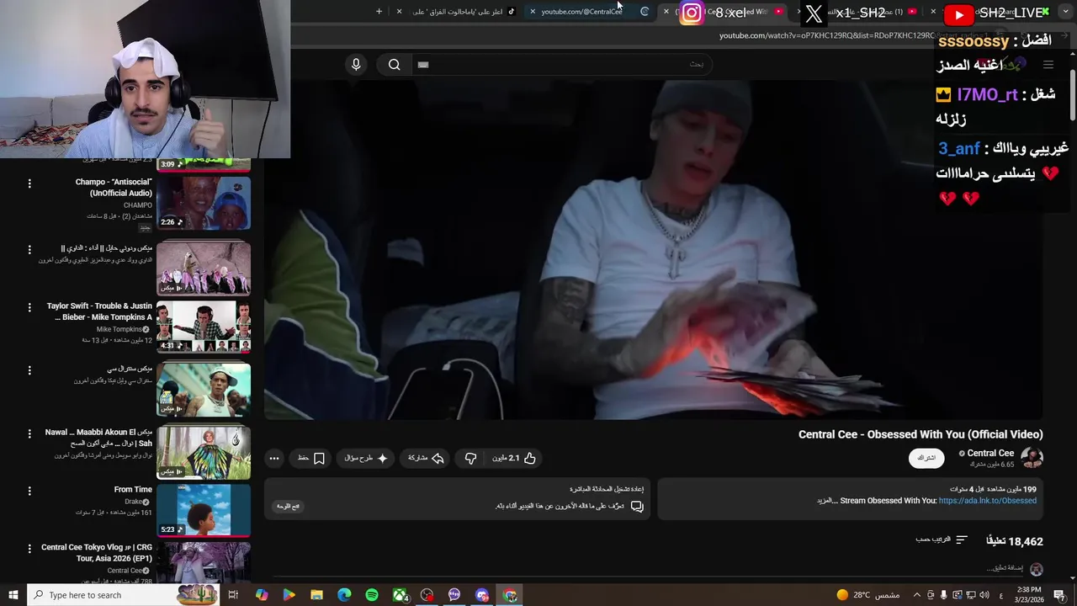Close the youtube.com/@CentralCee tab
Screen dimensions: 1077x606
click(533, 12)
